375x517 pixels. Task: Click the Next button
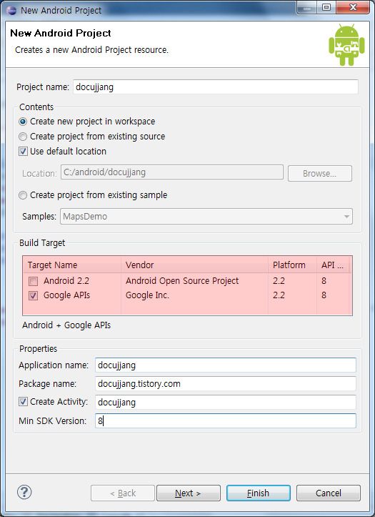[x=189, y=493]
